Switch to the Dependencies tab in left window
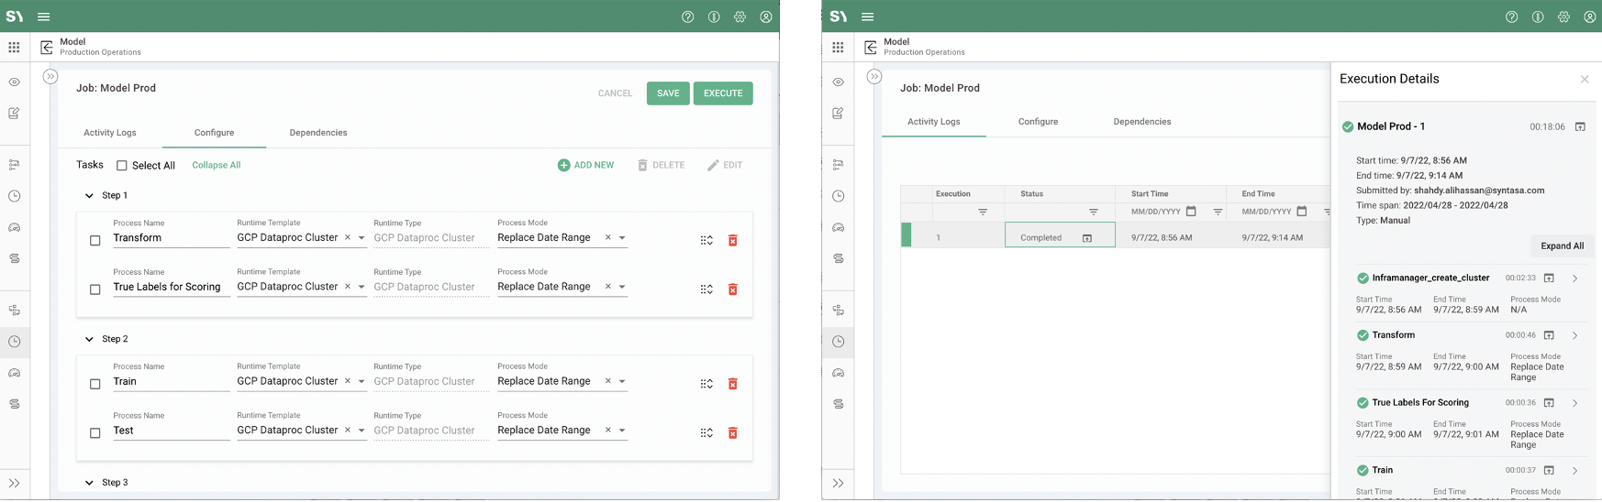This screenshot has width=1602, height=502. (x=317, y=133)
